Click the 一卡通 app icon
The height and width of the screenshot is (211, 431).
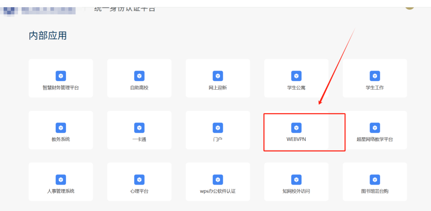point(139,128)
